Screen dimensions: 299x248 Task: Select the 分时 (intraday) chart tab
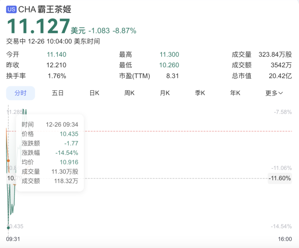21,93
